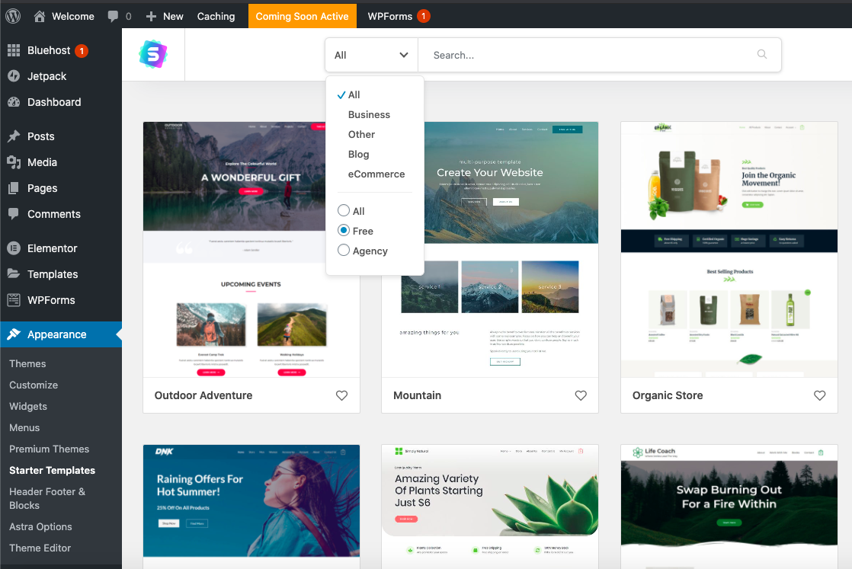This screenshot has width=852, height=569.
Task: Click the Appearance paintbrush icon
Action: click(x=14, y=334)
